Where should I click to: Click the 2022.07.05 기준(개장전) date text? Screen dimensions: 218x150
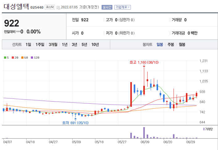[x=80, y=7]
